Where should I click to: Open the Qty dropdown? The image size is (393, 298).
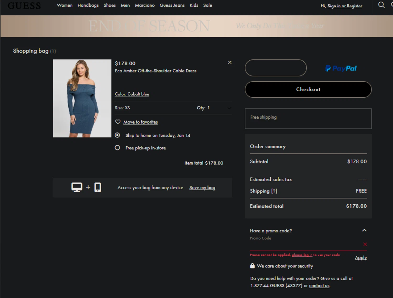214,108
